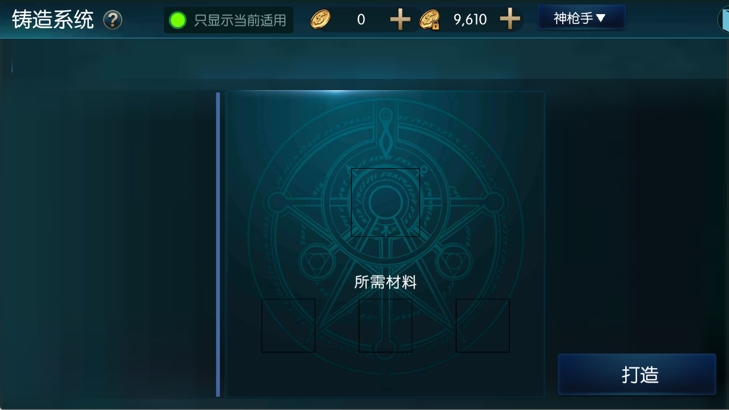Select the right required material slot
This screenshot has height=410, width=729.
[x=483, y=325]
